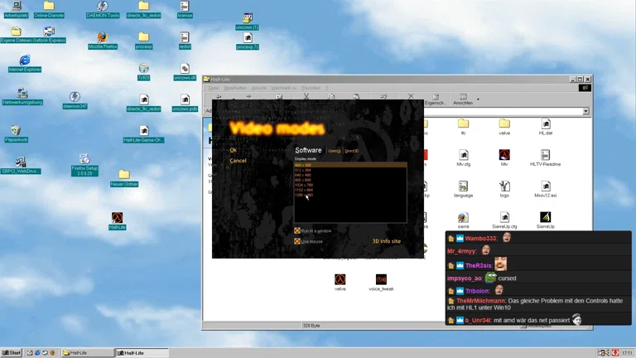Select the Papierkorb recycle bin
636x358 pixels.
point(16,134)
